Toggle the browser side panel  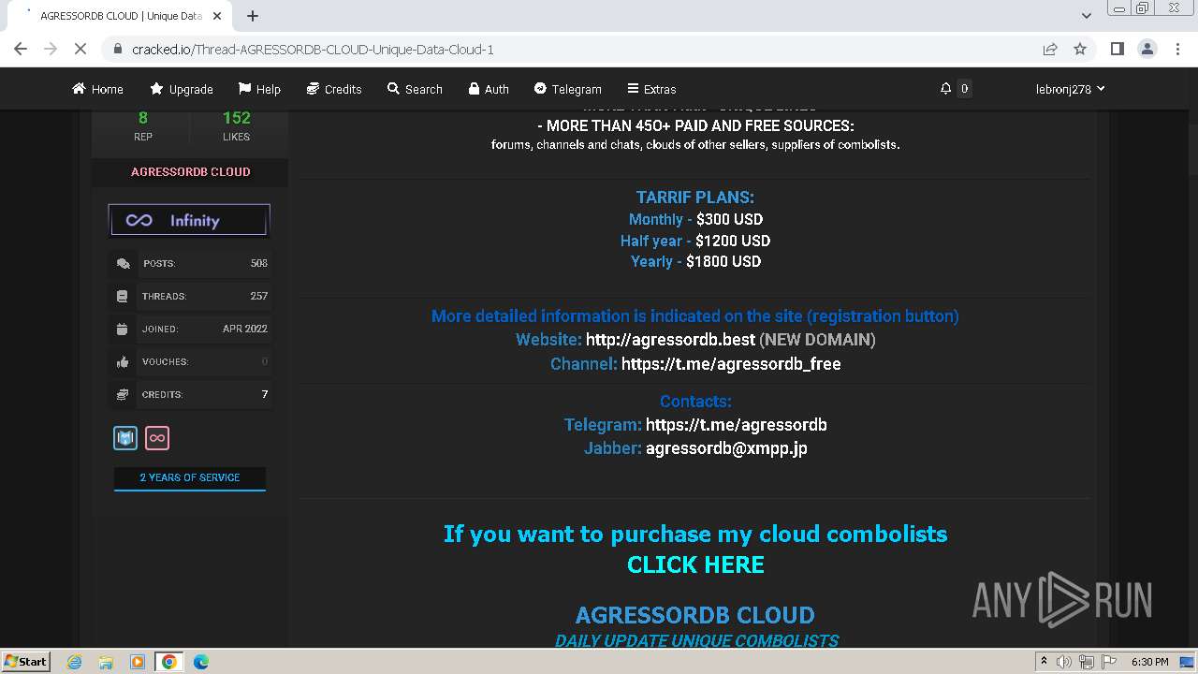click(x=1117, y=49)
